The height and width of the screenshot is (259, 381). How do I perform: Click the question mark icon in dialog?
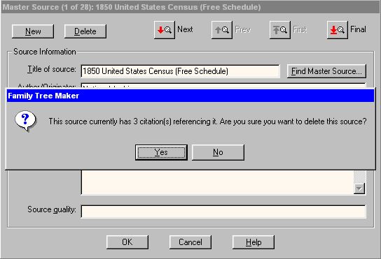tap(25, 121)
